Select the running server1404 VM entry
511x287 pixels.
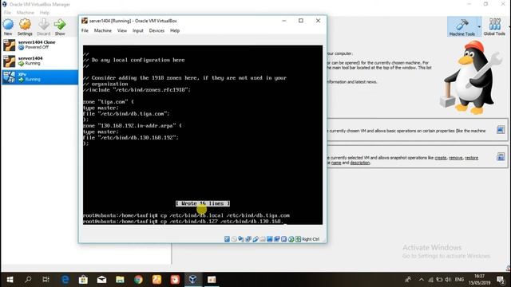click(39, 61)
